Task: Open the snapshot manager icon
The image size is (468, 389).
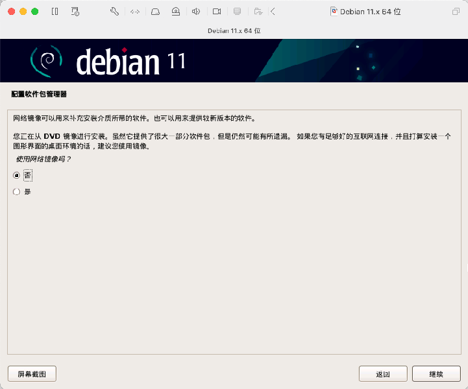Action: [x=75, y=12]
